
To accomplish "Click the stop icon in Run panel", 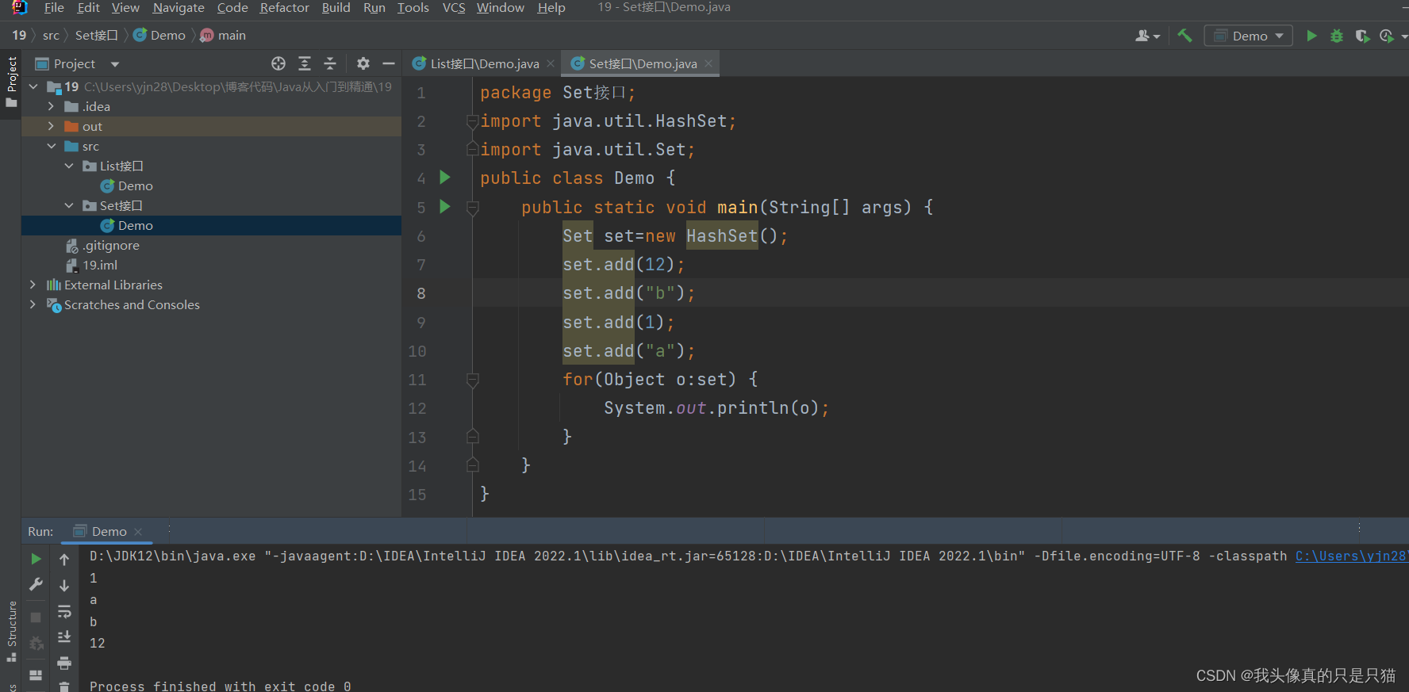I will tap(36, 617).
